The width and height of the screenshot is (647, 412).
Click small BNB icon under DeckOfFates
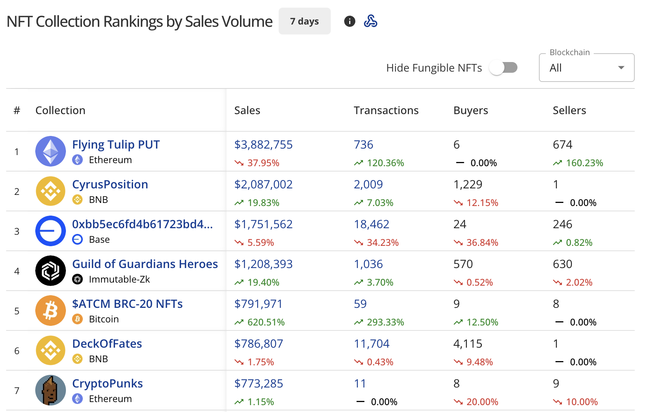point(77,359)
